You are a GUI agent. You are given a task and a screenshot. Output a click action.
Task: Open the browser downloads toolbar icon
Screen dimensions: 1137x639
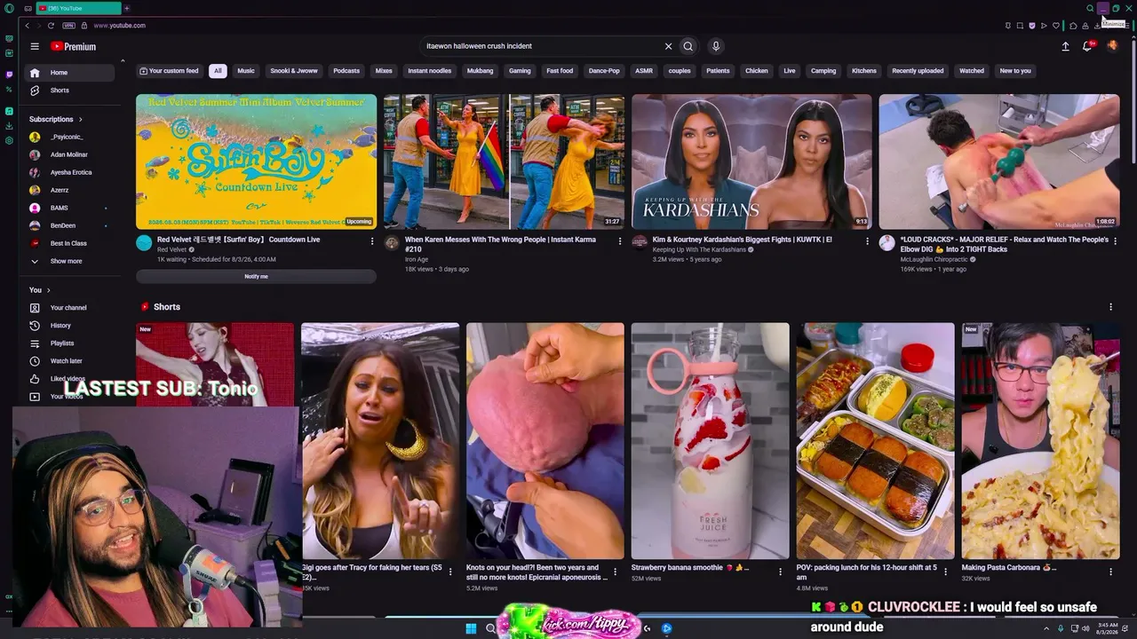pyautogui.click(x=1097, y=26)
